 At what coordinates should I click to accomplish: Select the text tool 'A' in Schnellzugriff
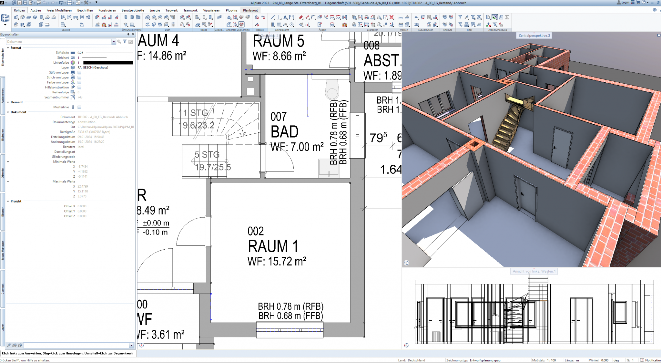click(x=285, y=17)
